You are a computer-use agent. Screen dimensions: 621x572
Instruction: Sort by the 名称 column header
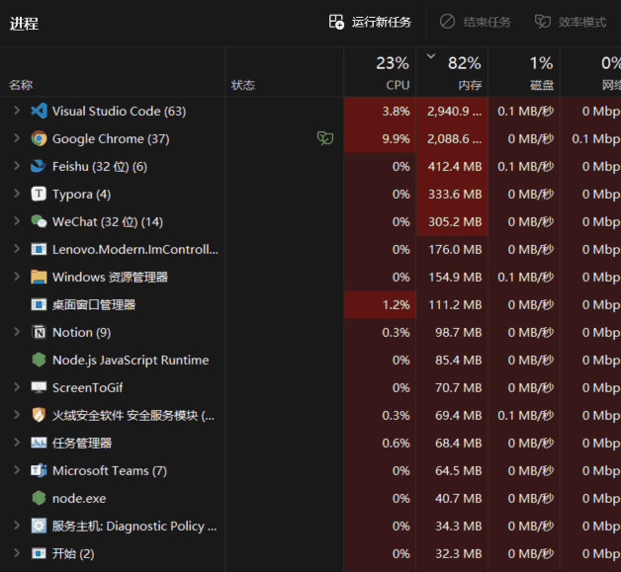(113, 72)
